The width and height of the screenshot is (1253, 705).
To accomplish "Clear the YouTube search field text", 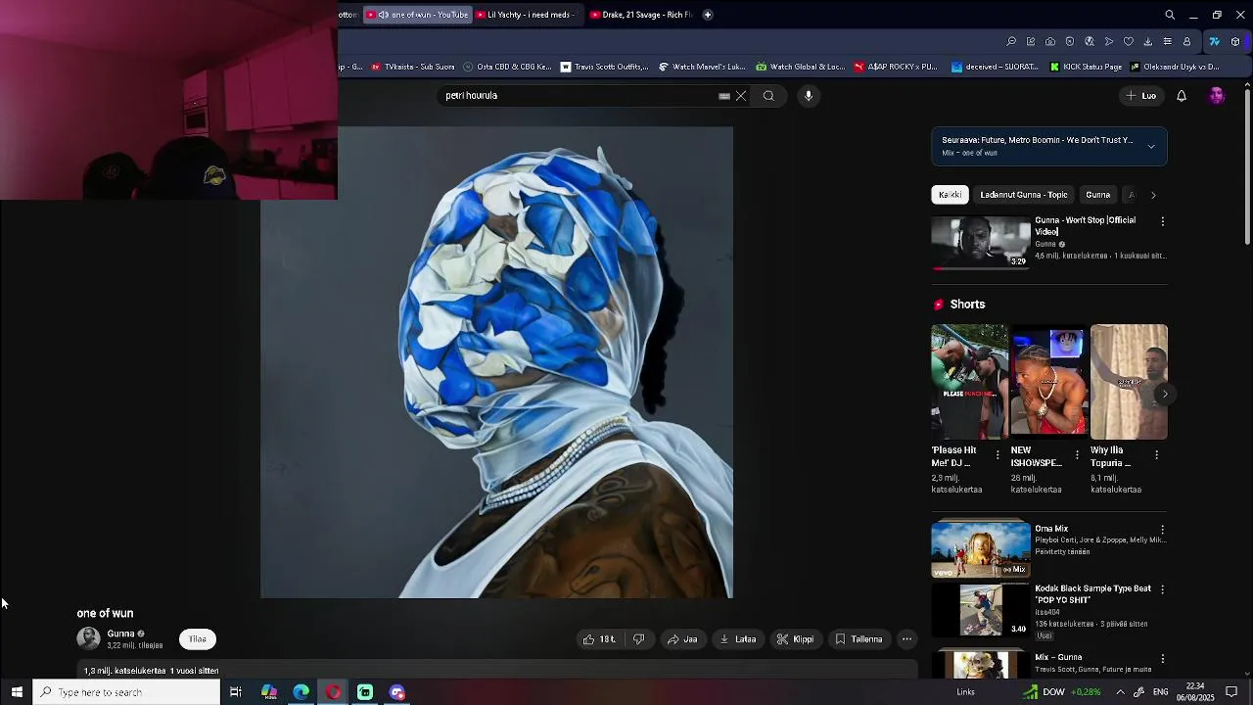I will (741, 96).
